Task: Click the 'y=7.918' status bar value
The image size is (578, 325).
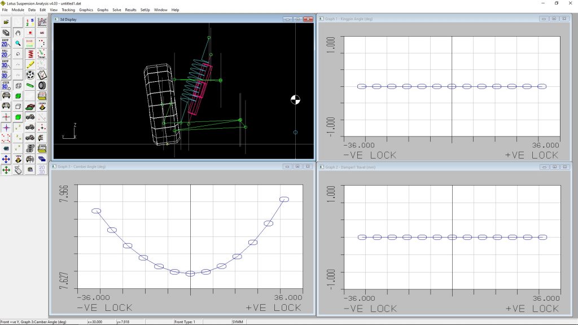Action: pyautogui.click(x=123, y=322)
